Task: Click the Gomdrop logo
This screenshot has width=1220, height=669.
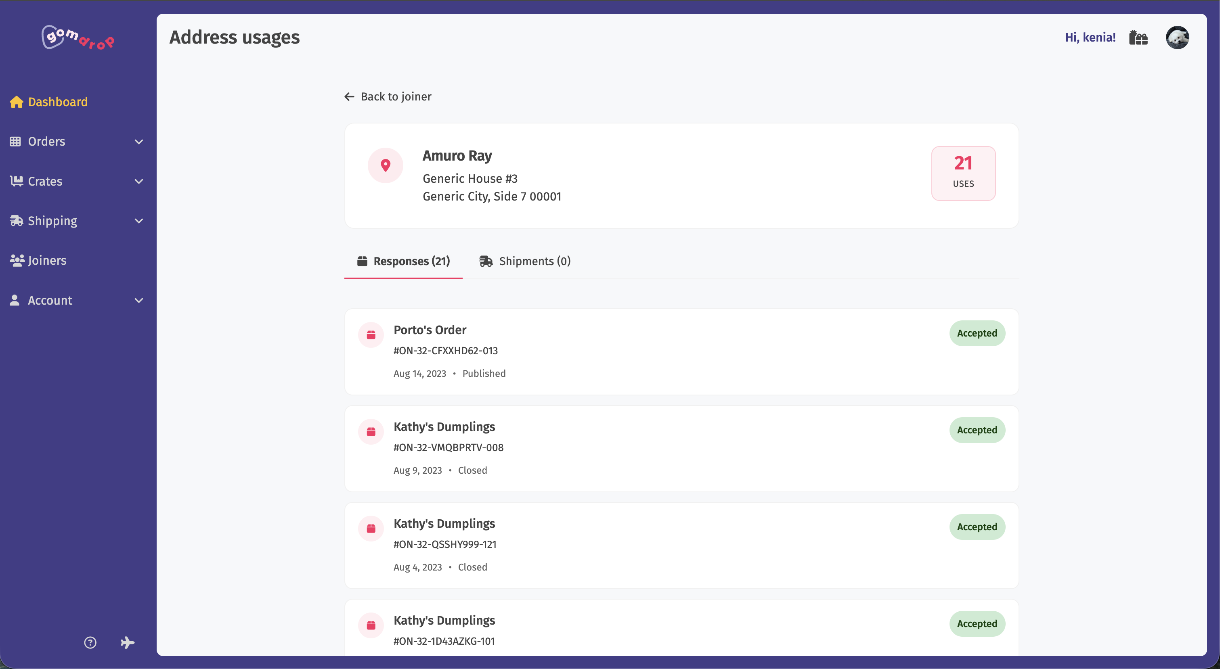Action: [x=78, y=38]
